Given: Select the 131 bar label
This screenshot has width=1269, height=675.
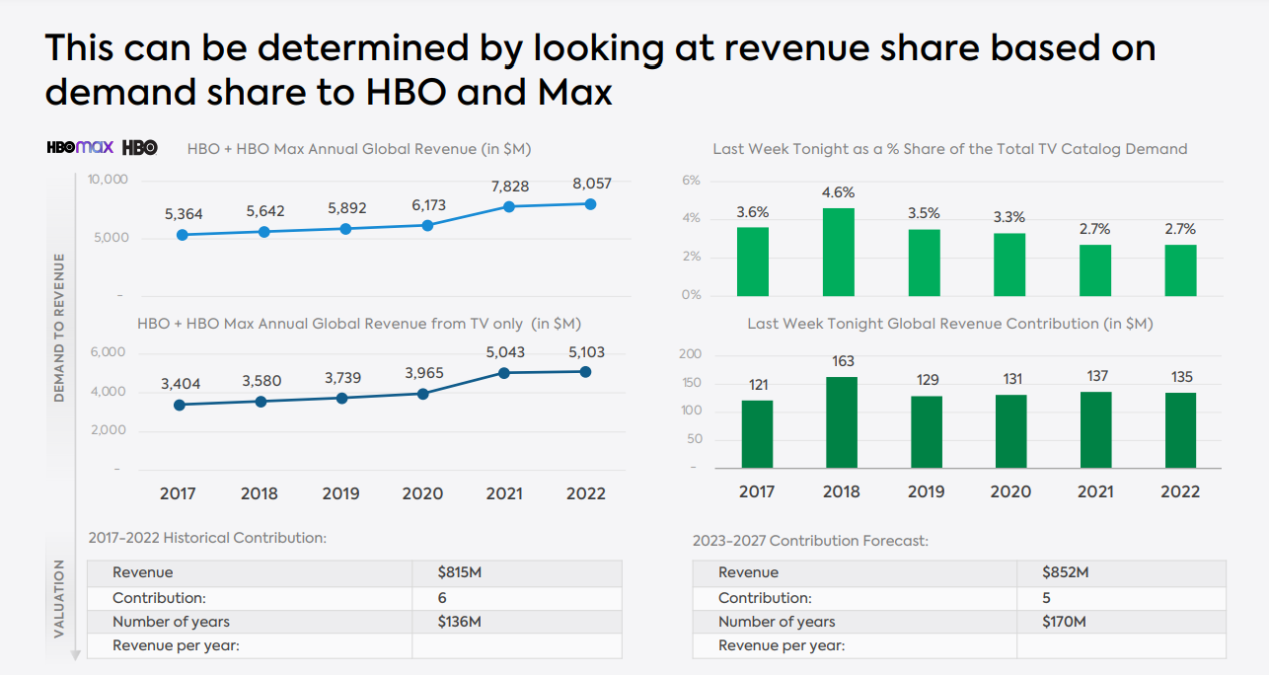Looking at the screenshot, I should click(x=1012, y=379).
